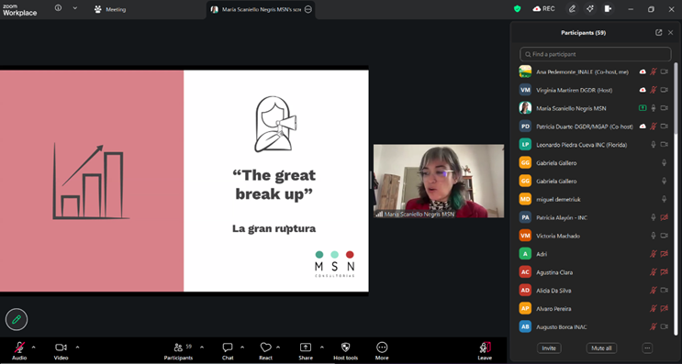Open the AI Companion sparkle icon
The width and height of the screenshot is (682, 364).
[590, 8]
